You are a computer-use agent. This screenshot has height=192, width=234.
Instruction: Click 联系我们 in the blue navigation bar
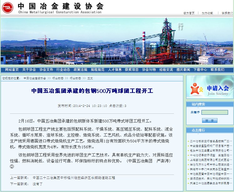tap(217, 70)
